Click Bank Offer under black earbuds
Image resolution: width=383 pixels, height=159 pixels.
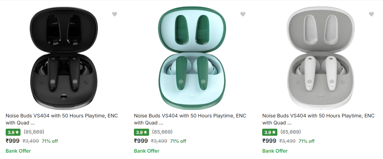pos(18,151)
